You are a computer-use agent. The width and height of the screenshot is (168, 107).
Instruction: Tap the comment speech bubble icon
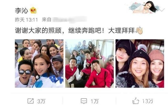(84, 101)
